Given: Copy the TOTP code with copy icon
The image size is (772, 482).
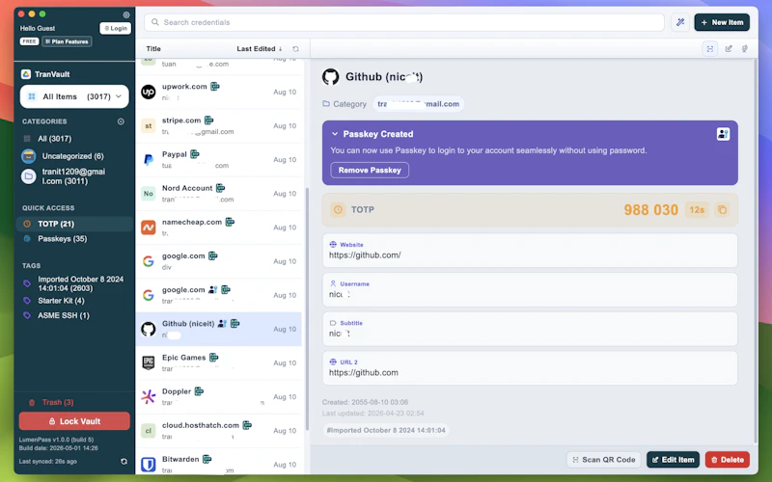Looking at the screenshot, I should [x=722, y=209].
